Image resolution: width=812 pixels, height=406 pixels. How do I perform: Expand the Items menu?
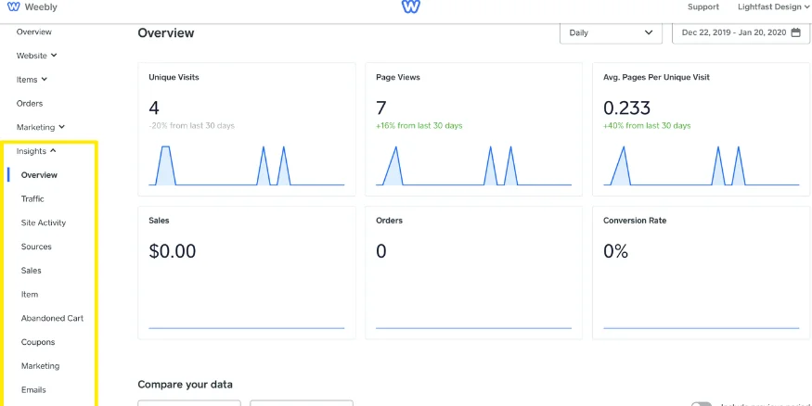point(32,80)
